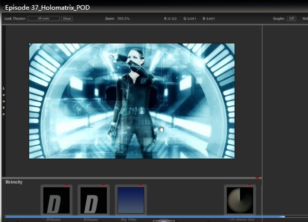This screenshot has width=308, height=222.
Task: Click the Lift-Gamma-Gain tool label
Action: click(242, 219)
